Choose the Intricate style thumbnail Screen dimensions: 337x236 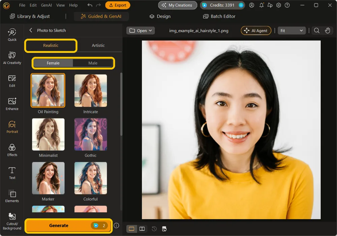click(90, 90)
